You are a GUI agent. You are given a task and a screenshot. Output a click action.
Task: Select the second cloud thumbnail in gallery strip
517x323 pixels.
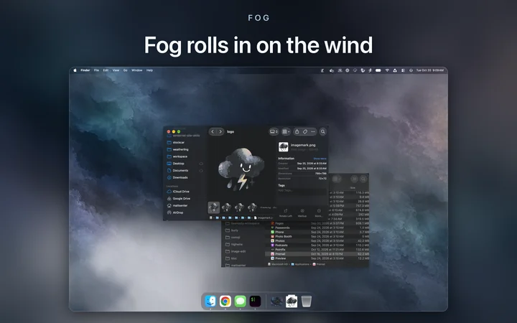coord(226,207)
